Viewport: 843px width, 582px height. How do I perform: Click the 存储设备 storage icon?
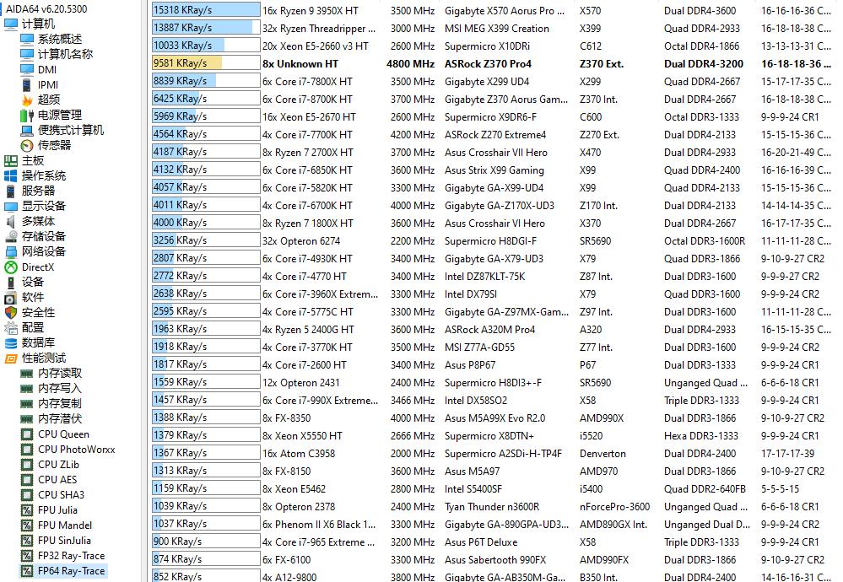pyautogui.click(x=11, y=236)
